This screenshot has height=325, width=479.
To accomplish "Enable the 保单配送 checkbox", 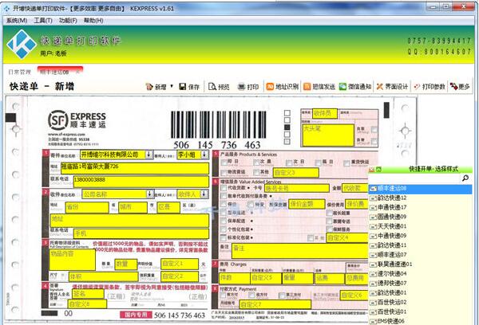I will pos(224,221).
